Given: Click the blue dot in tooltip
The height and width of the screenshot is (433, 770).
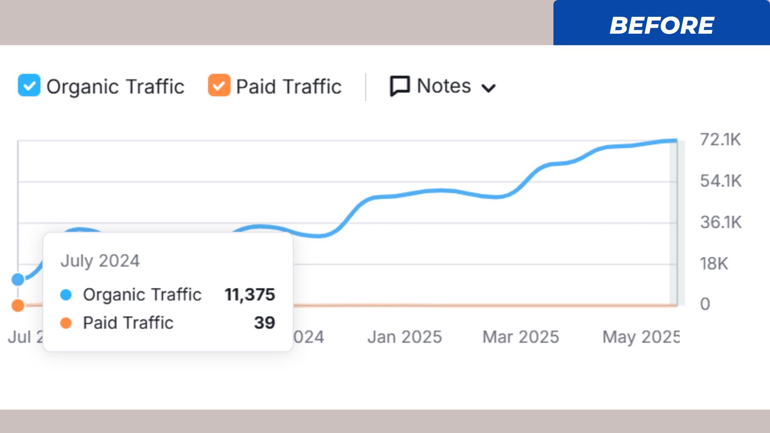Looking at the screenshot, I should click(66, 295).
